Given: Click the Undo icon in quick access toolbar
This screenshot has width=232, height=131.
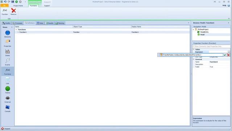Looking at the screenshot, I should [x=5, y=1].
